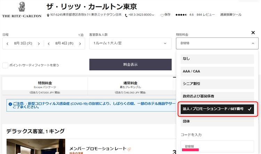Image resolution: width=261 pixels, height=154 pixels.
Task: Choose AAA / CAA rate option
Action: 217,71
